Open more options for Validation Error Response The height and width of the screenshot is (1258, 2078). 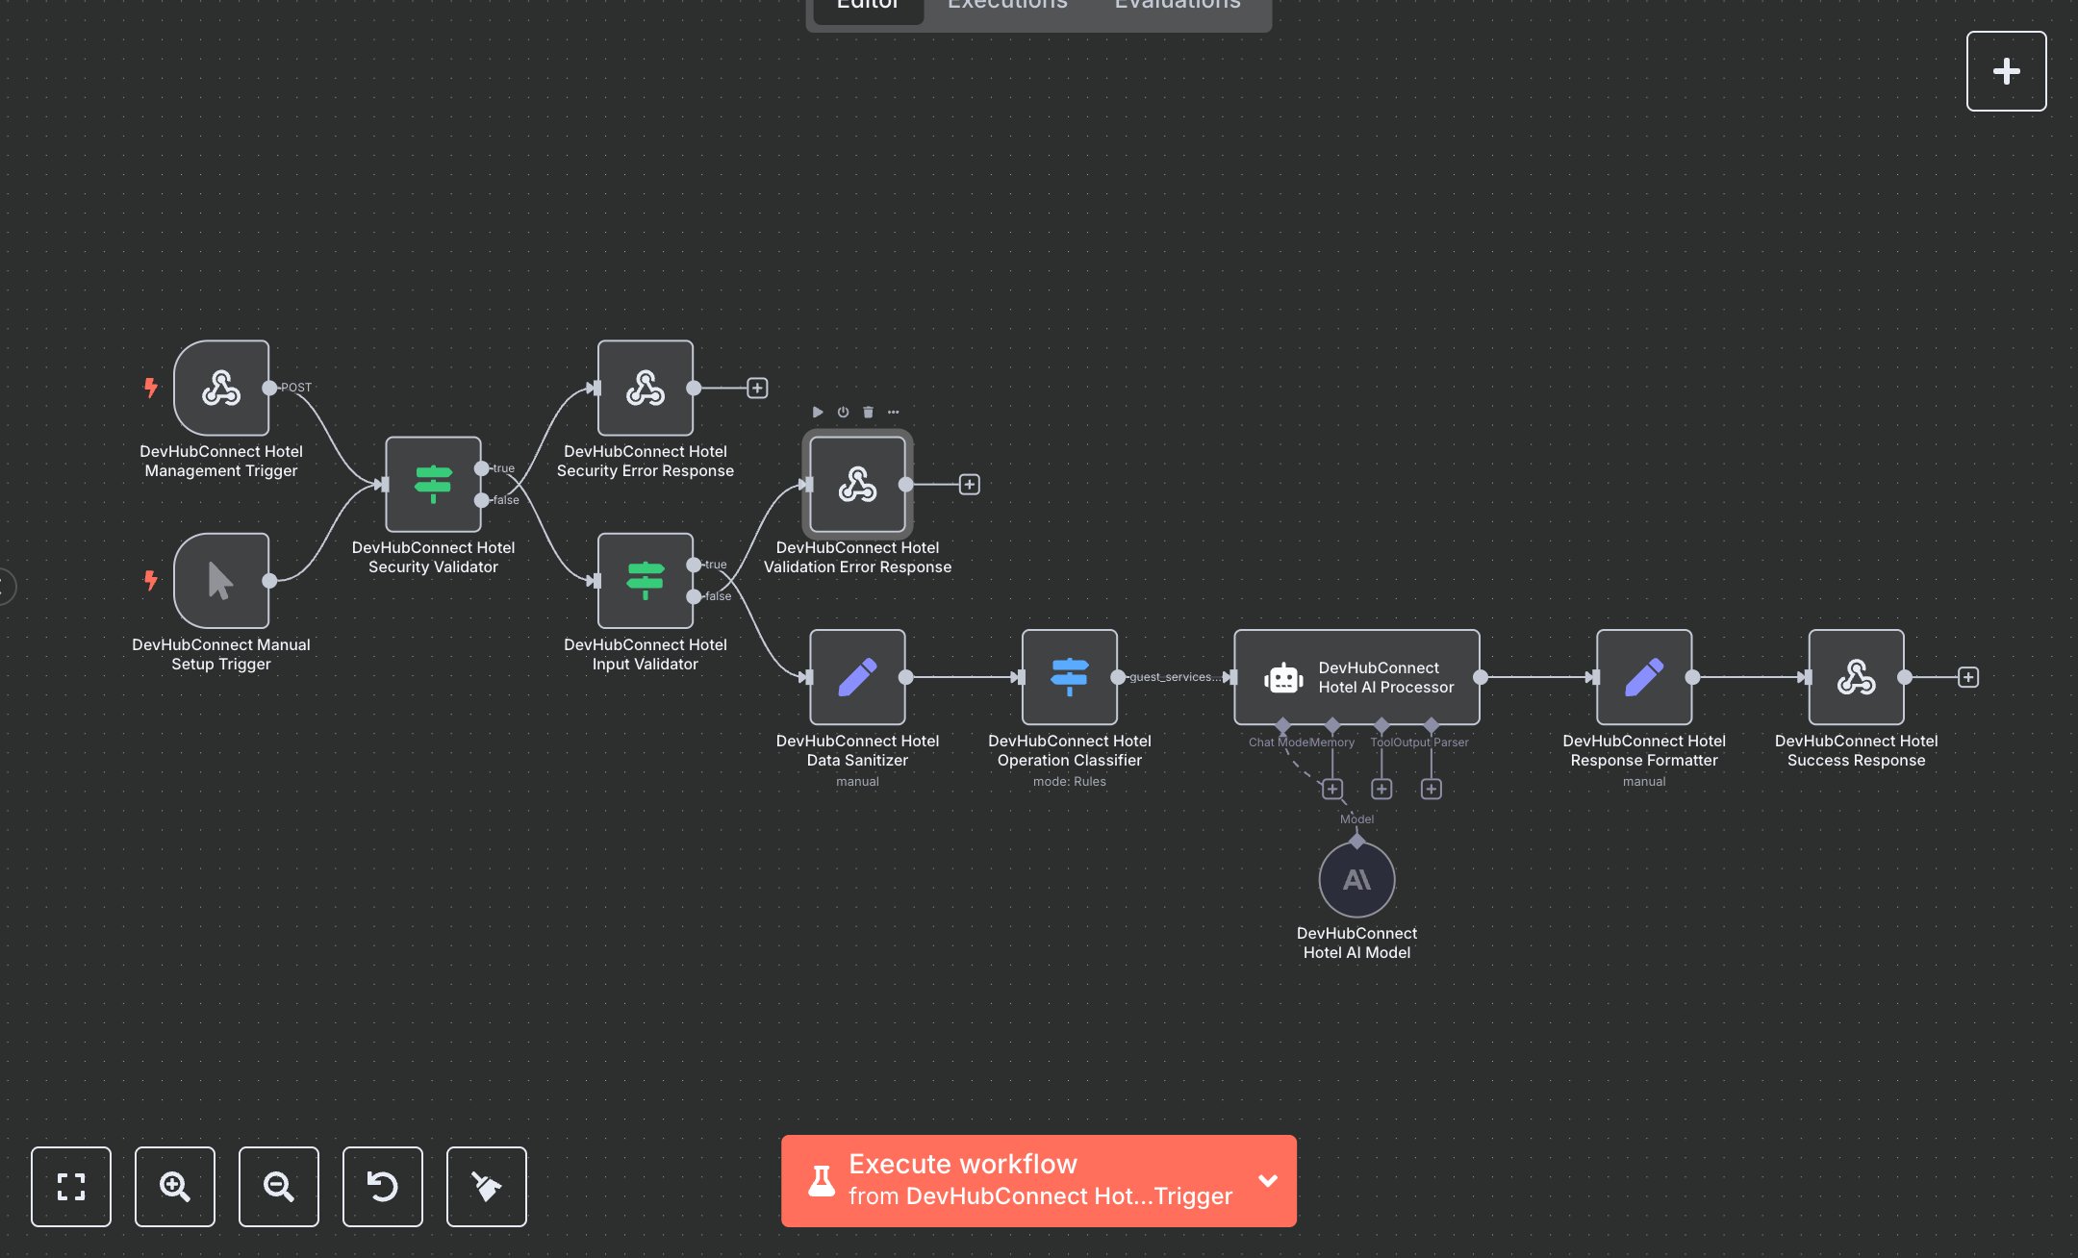894,412
